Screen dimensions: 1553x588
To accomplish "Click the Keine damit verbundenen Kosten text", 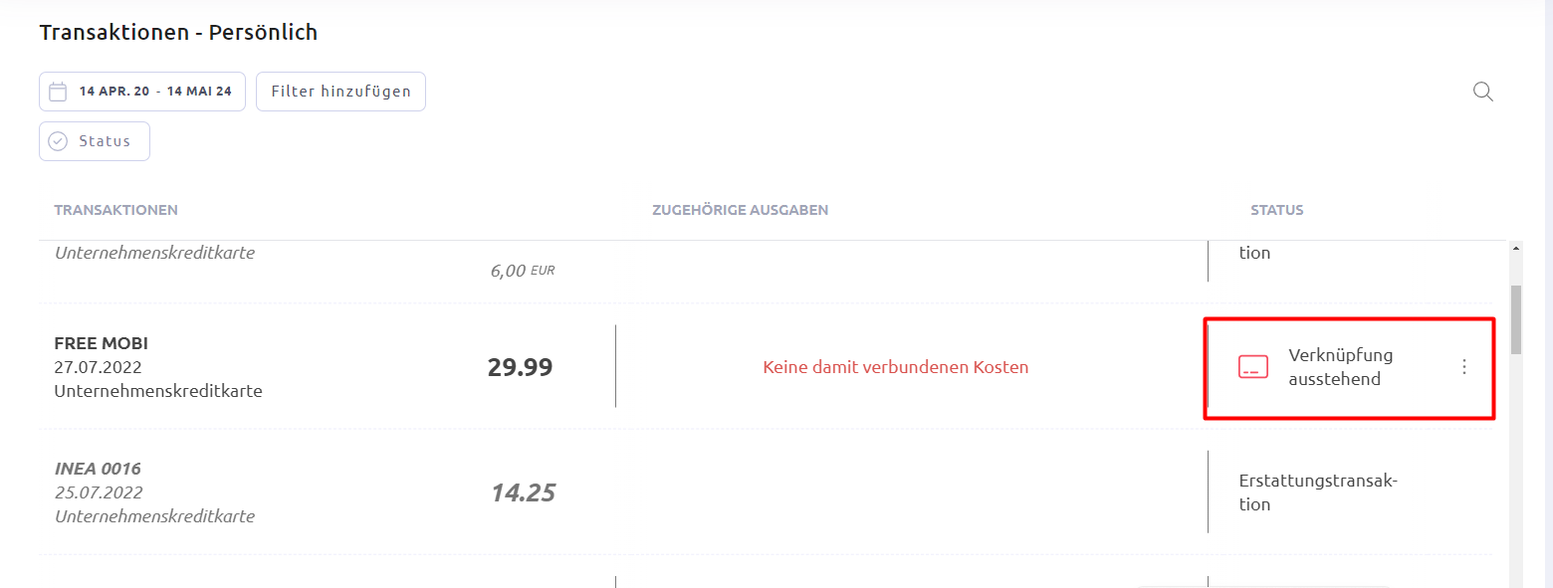I will (x=895, y=367).
